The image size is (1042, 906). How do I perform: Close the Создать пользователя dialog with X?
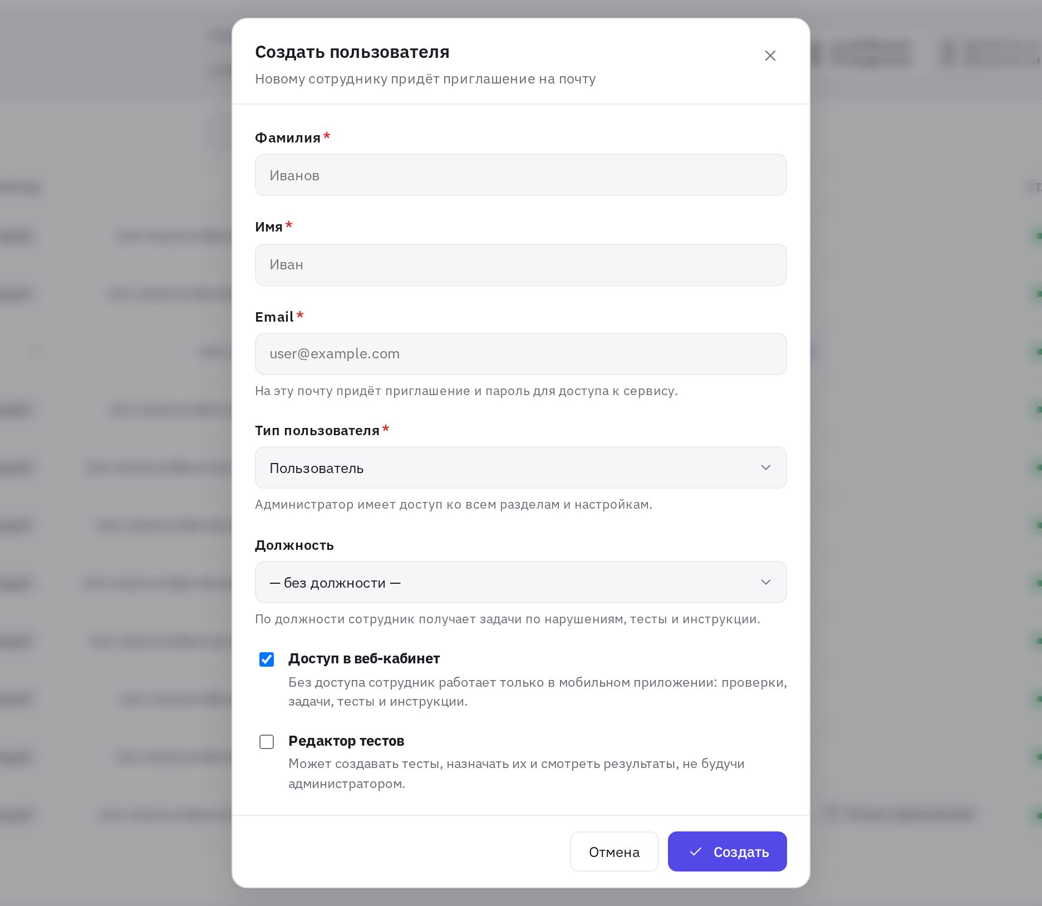point(770,56)
